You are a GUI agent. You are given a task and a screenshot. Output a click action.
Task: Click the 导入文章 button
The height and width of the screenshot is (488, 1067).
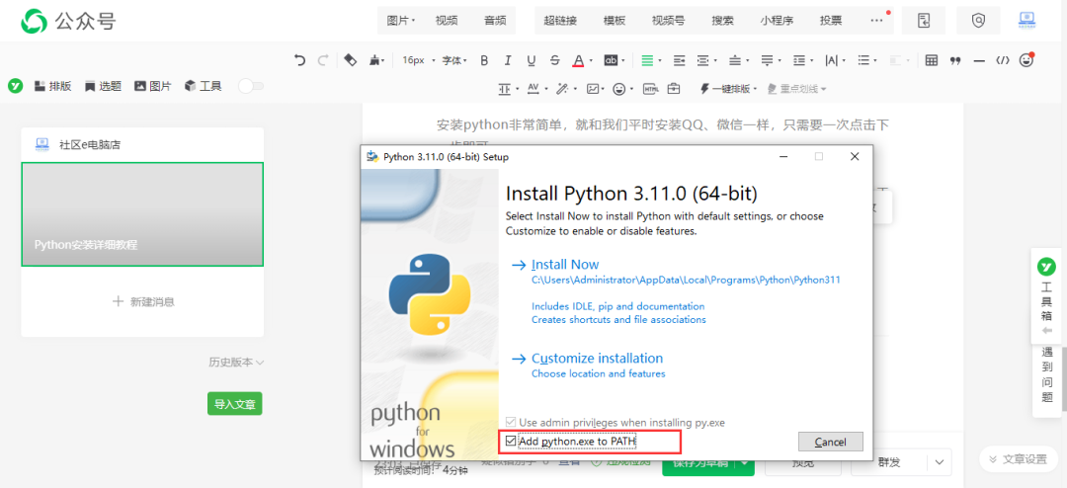[x=235, y=404]
